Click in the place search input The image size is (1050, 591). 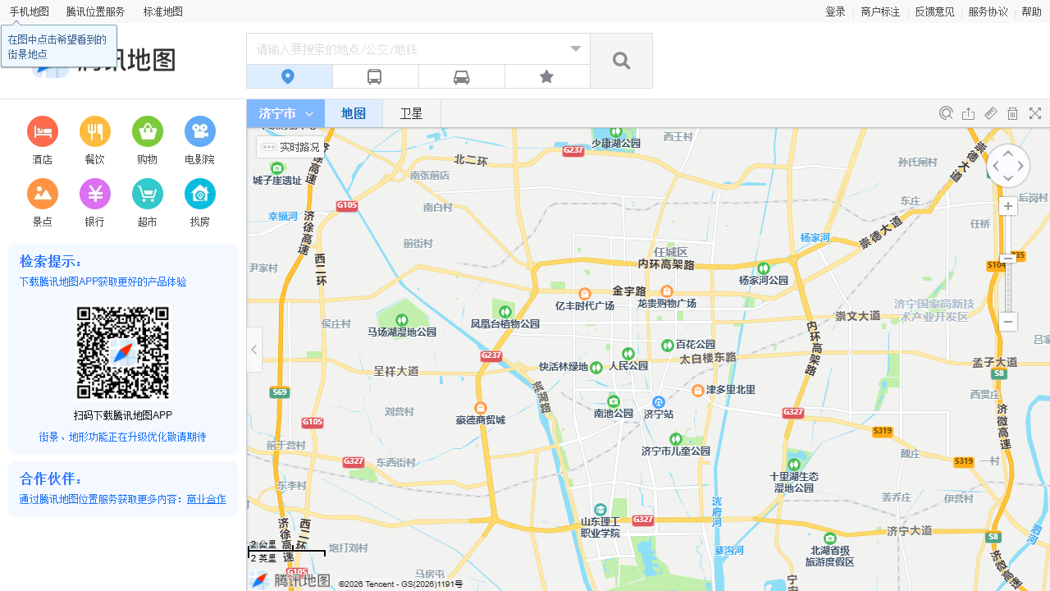[x=406, y=49]
